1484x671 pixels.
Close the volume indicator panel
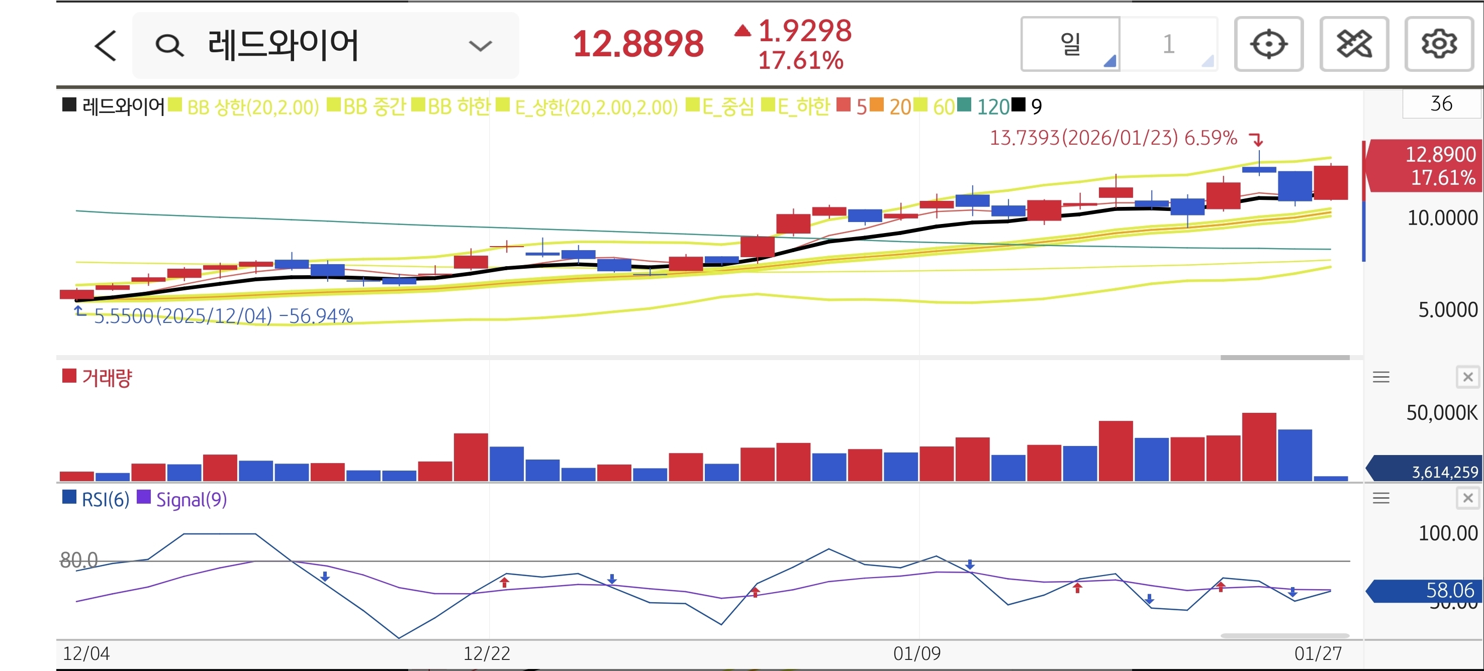click(1467, 378)
